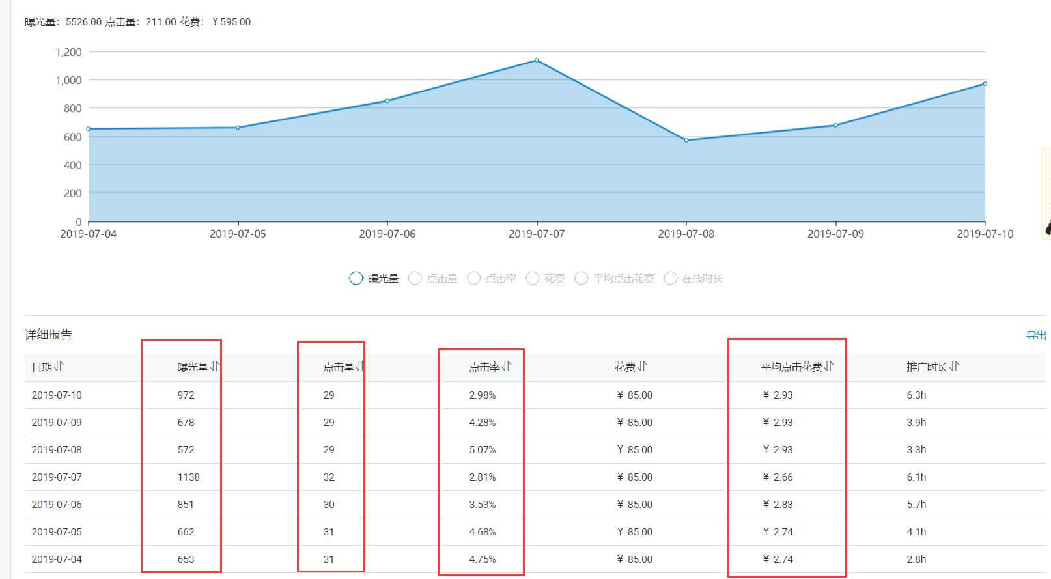1051x579 pixels.
Task: Select the 曝光量 chart radio button
Action: coord(356,279)
